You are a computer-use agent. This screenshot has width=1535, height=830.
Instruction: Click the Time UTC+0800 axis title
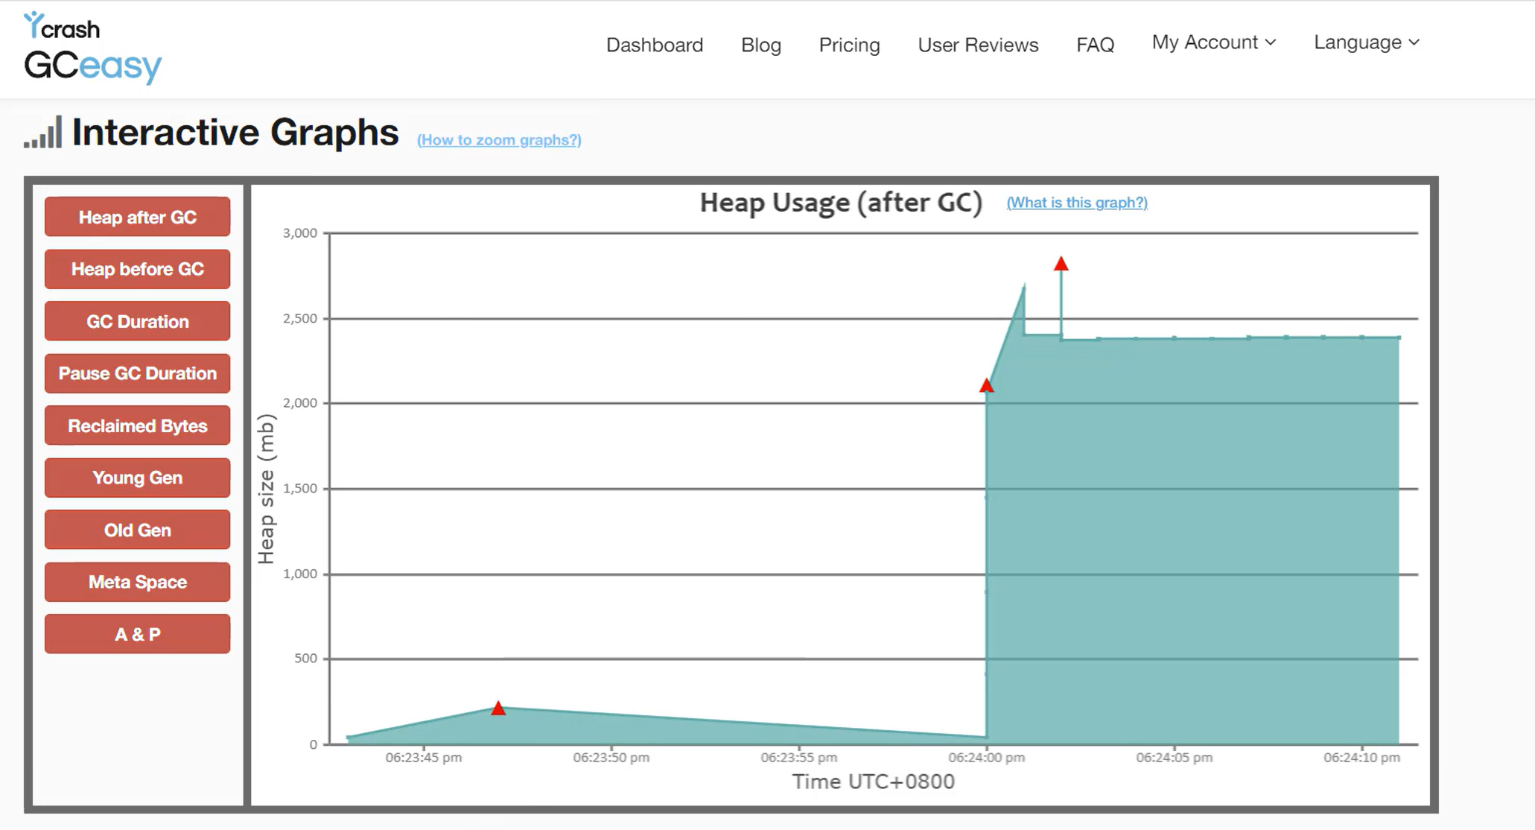point(873,782)
